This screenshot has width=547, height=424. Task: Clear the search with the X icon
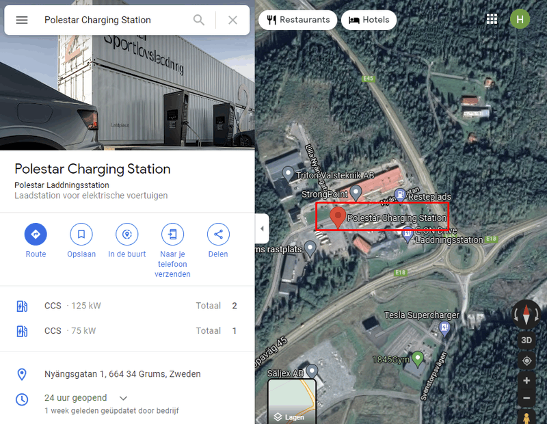point(232,20)
